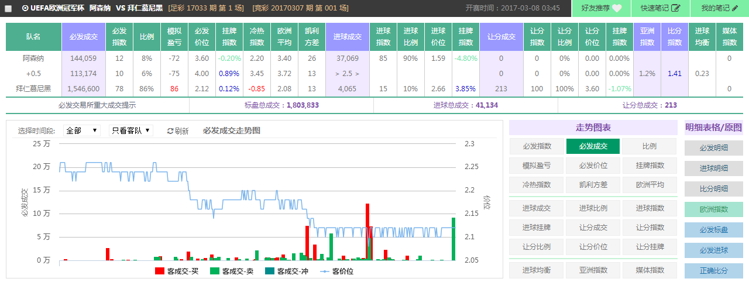Click the 明细表格/原图 section heading
The image size is (749, 282).
pos(714,127)
